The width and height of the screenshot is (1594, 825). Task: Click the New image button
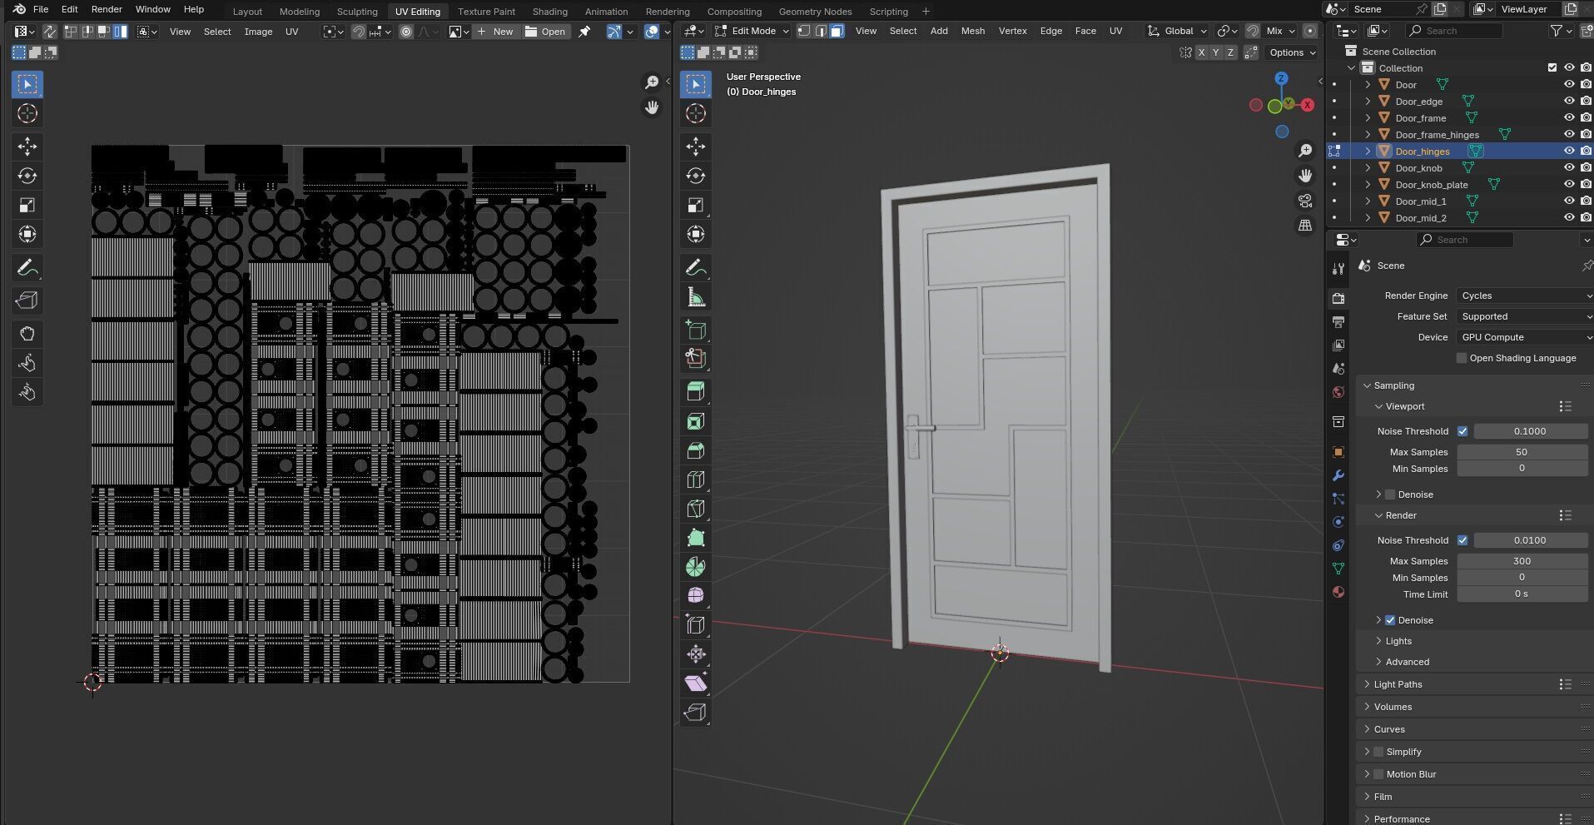pos(496,32)
